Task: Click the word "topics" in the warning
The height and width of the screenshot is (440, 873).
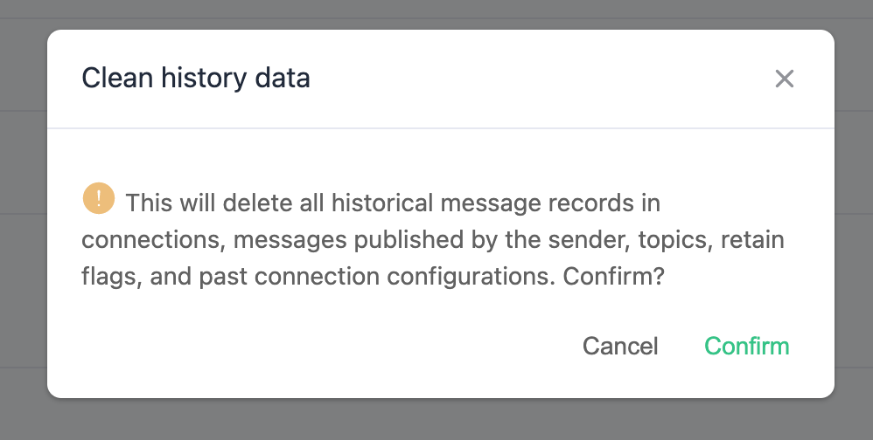Action: pyautogui.click(x=674, y=240)
